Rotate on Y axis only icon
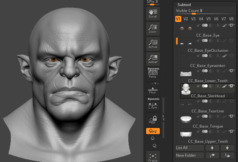This screenshot has width=238, height=162. pos(153,139)
